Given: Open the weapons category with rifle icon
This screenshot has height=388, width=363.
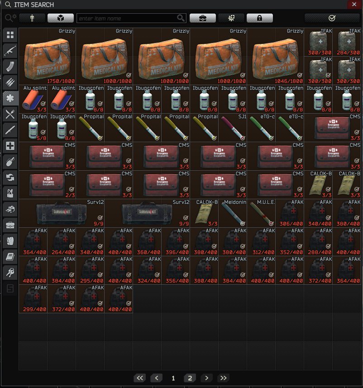Looking at the screenshot, I should [10, 51].
